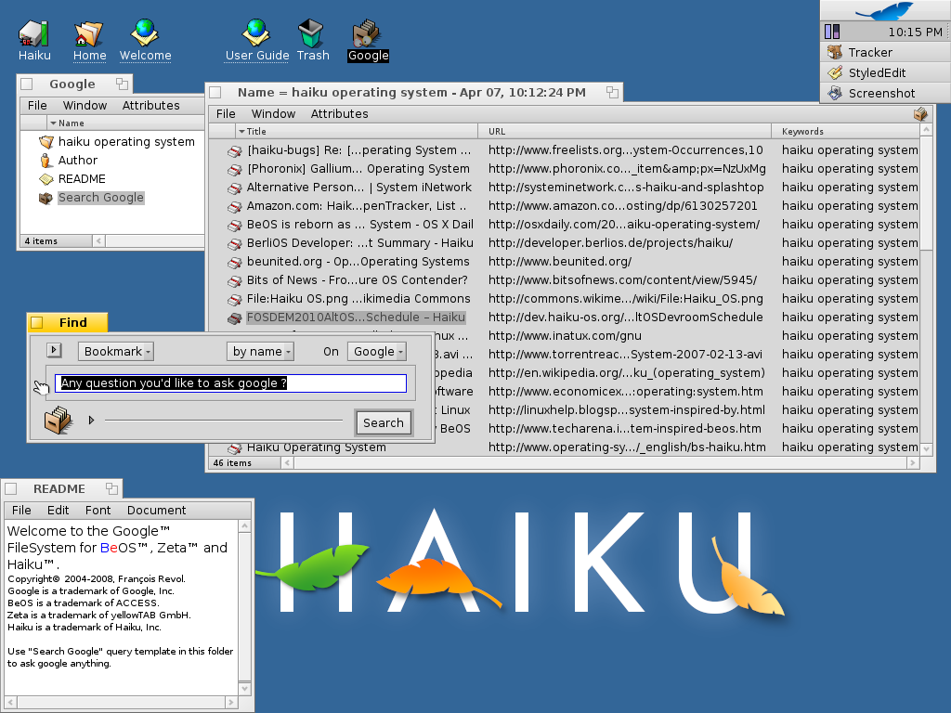951x713 pixels.
Task: Open Edit menu in README window
Action: tap(59, 511)
